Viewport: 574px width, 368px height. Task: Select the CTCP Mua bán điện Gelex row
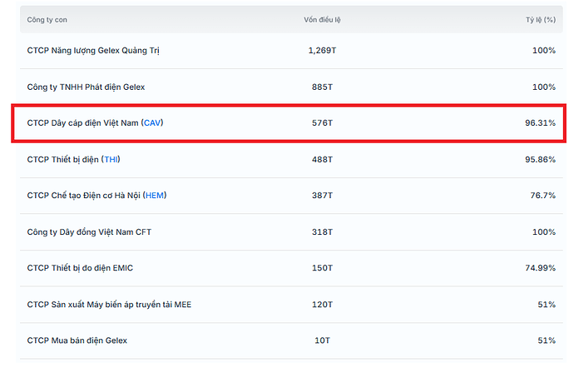pos(77,341)
